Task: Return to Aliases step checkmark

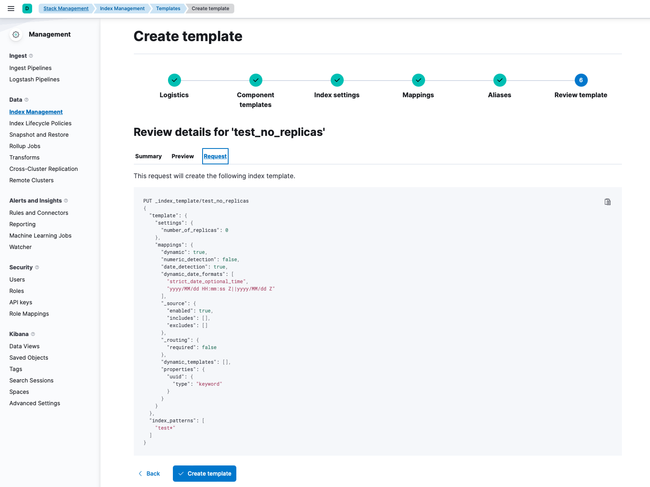Action: [499, 80]
